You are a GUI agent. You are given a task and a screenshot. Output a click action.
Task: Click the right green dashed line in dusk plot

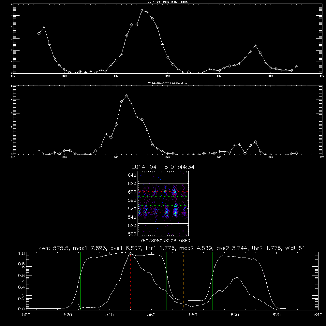[180, 120]
